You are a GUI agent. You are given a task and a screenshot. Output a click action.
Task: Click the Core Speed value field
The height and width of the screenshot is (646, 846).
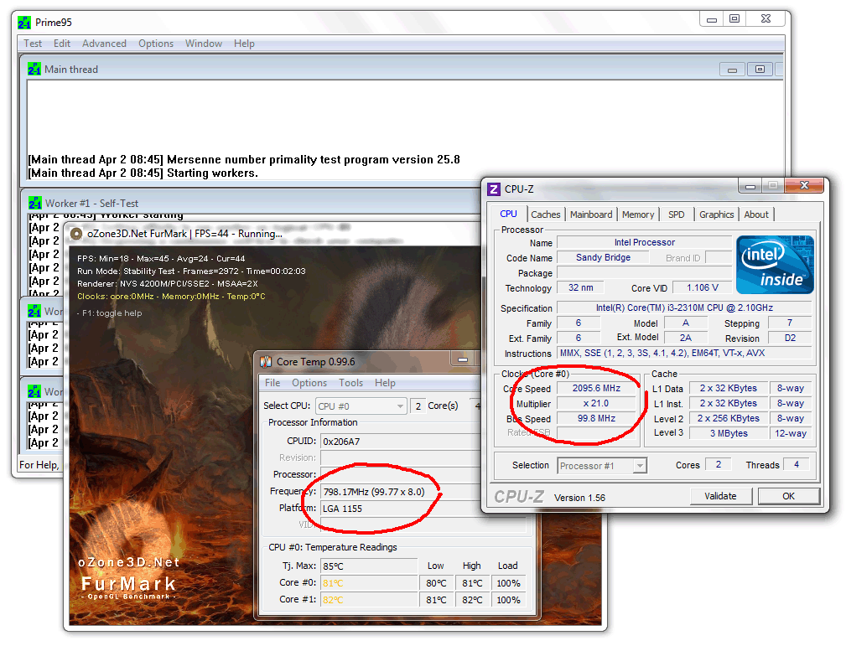point(598,388)
